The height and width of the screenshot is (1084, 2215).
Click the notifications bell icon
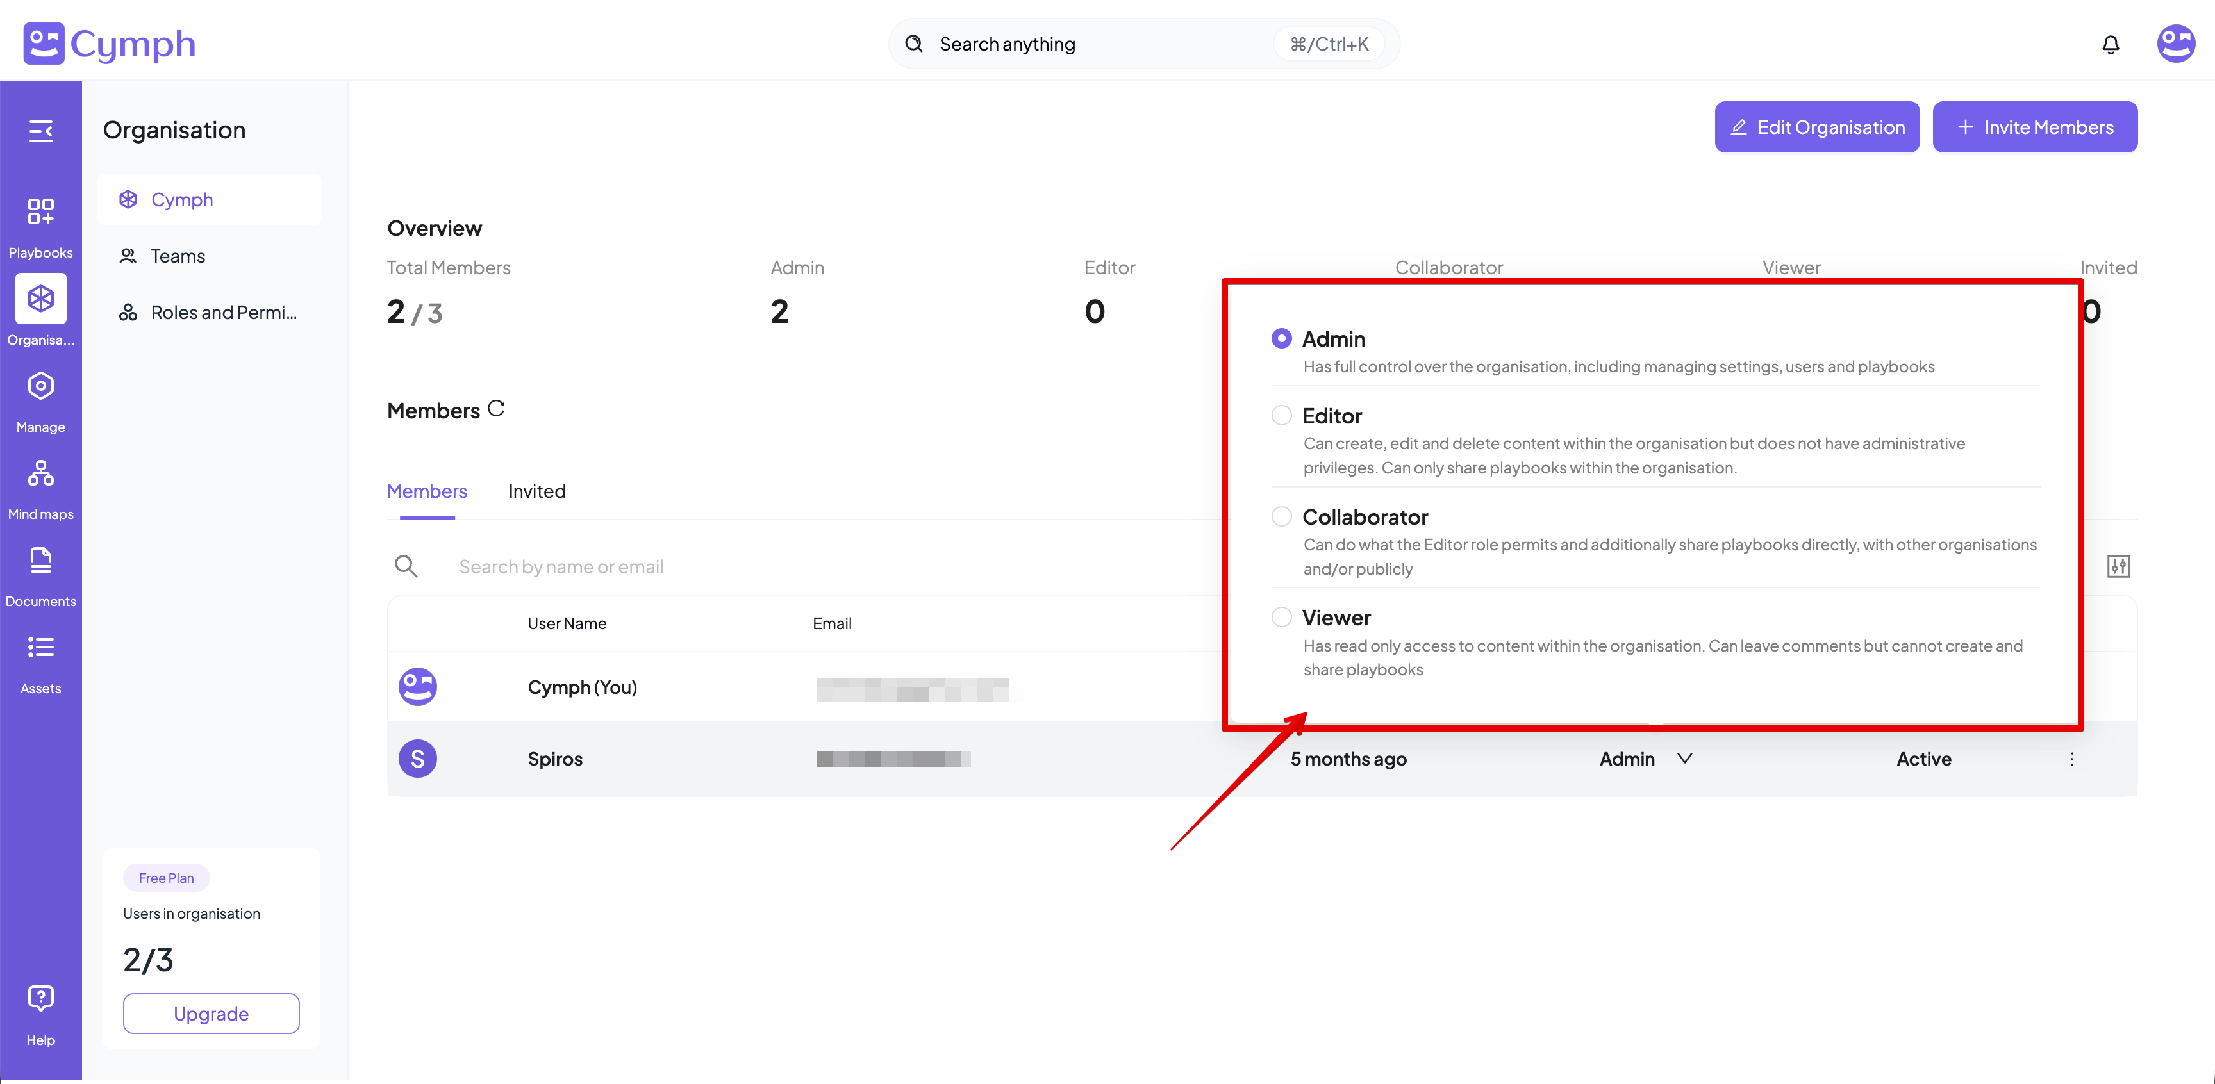click(x=2110, y=45)
